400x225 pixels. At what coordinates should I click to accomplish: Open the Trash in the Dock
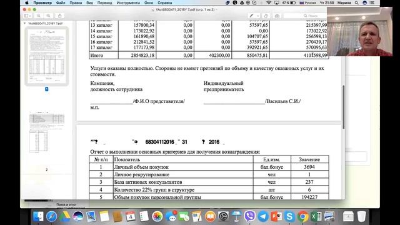(361, 217)
